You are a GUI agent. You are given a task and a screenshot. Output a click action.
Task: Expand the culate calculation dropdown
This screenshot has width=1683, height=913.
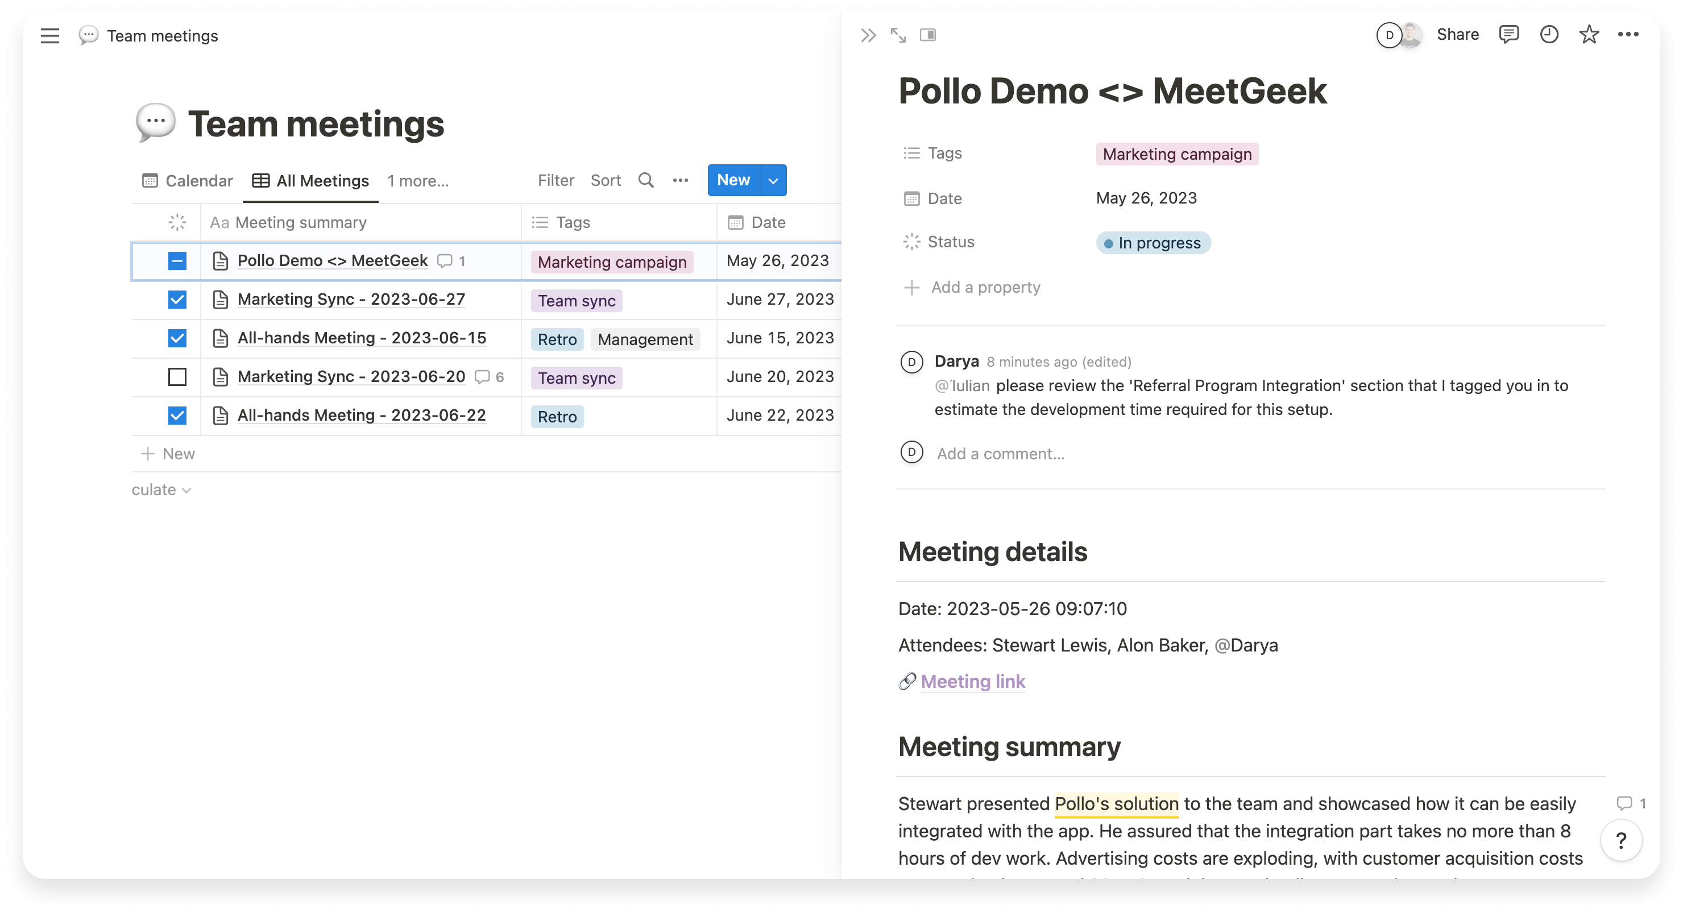pyautogui.click(x=161, y=489)
